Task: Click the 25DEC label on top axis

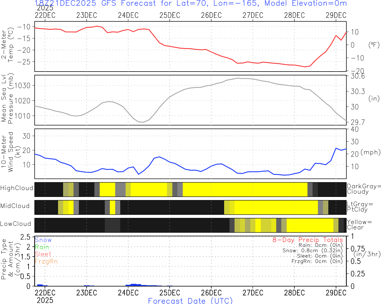Action: 170,15
